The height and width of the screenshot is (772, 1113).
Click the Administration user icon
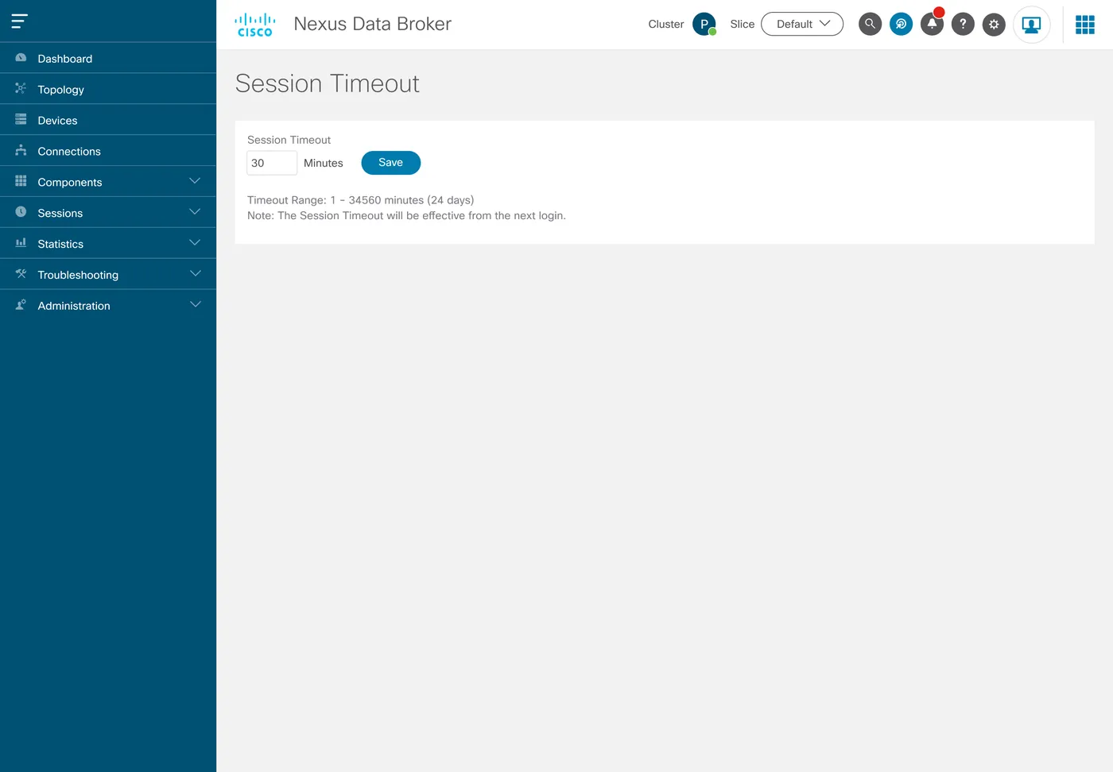(x=21, y=305)
